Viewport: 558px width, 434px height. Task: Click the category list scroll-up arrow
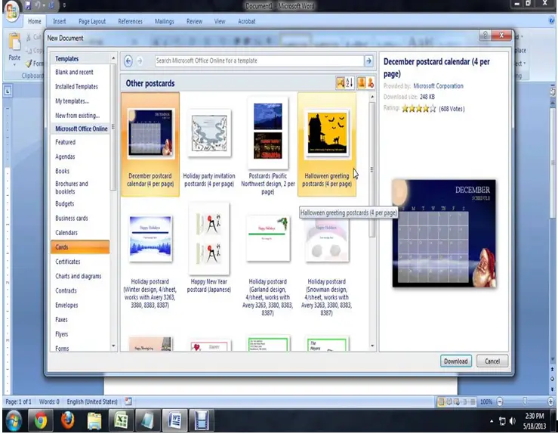click(113, 58)
